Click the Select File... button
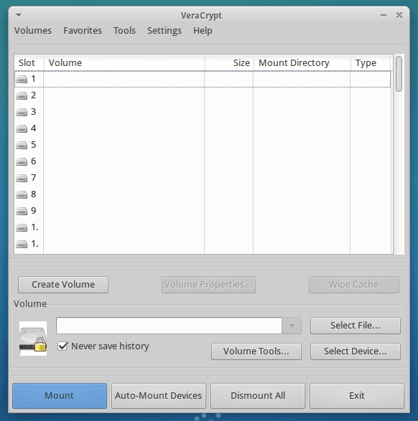Screen dimensions: 418x421 click(356, 326)
